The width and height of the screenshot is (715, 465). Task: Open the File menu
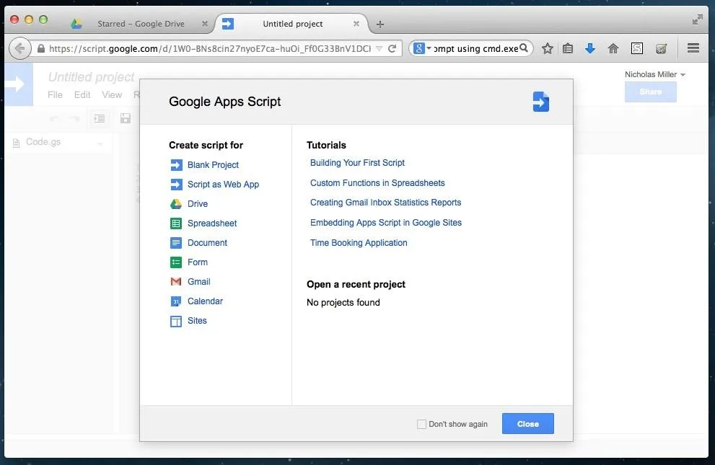pyautogui.click(x=55, y=94)
